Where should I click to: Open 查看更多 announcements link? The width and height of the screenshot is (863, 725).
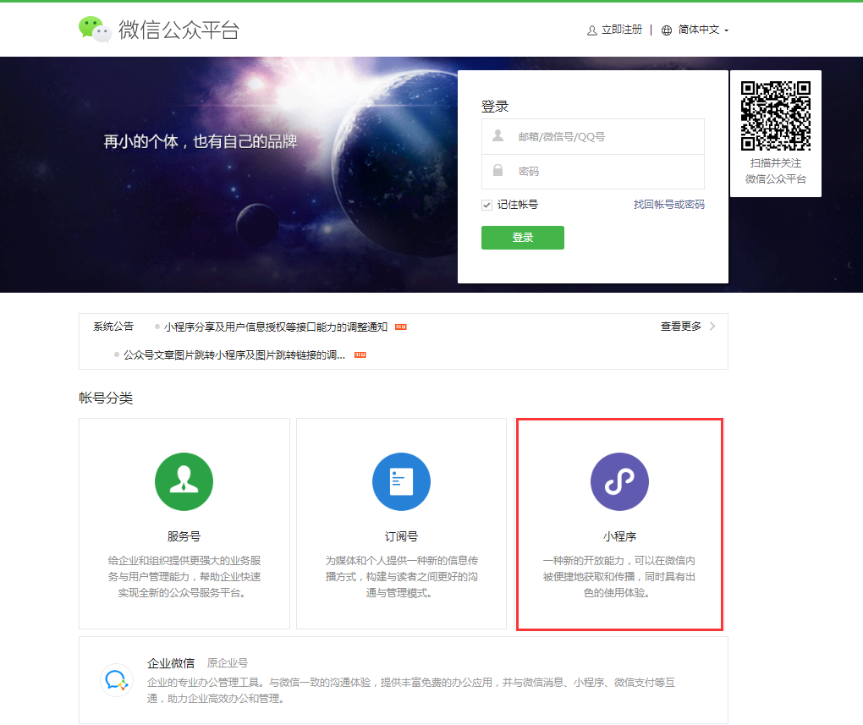click(x=681, y=327)
